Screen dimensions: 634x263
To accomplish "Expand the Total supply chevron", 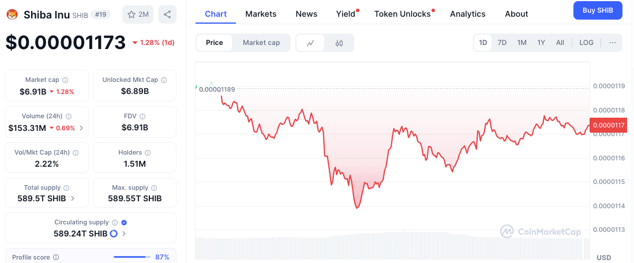I will [72, 199].
